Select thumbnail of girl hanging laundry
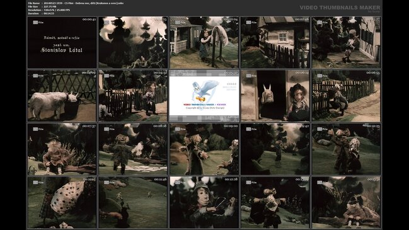 (x=204, y=42)
